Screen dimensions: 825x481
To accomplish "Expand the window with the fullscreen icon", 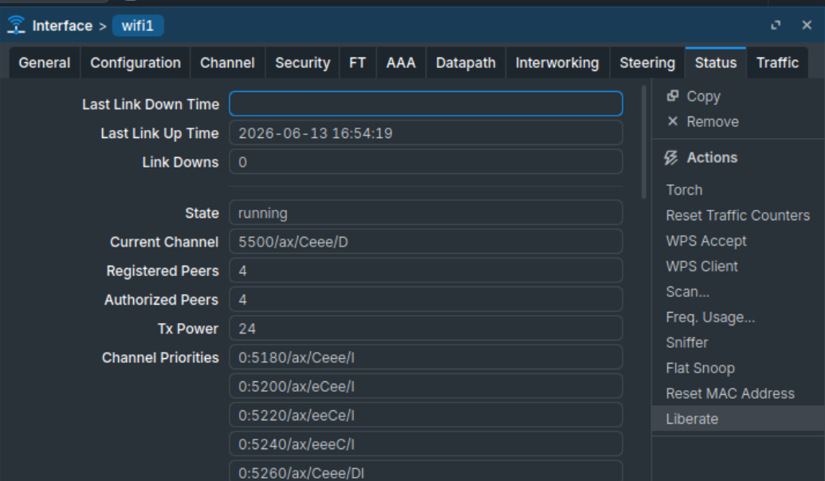I will (x=776, y=26).
